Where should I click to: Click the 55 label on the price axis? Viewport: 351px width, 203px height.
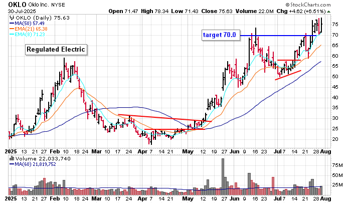click(x=335, y=66)
